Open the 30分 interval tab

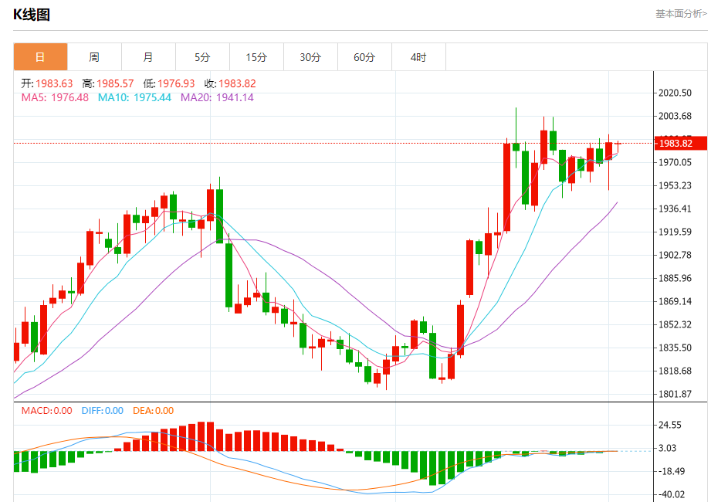click(310, 57)
